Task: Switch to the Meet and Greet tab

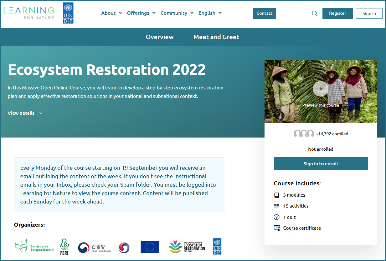Action: point(216,37)
